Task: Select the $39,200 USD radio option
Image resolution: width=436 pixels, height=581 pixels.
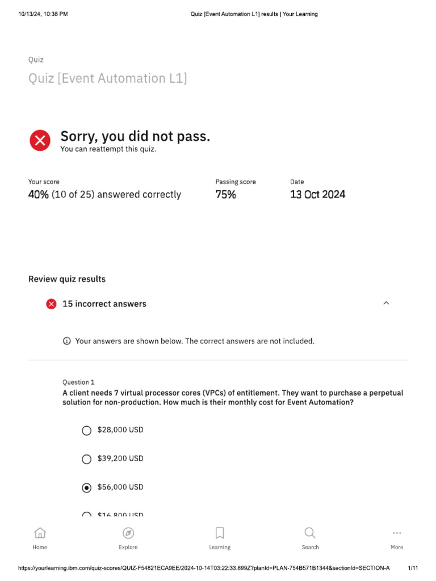Action: click(x=86, y=459)
